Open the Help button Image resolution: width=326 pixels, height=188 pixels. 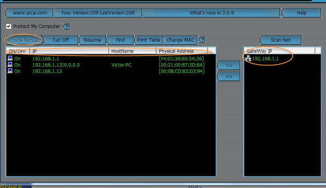302,13
